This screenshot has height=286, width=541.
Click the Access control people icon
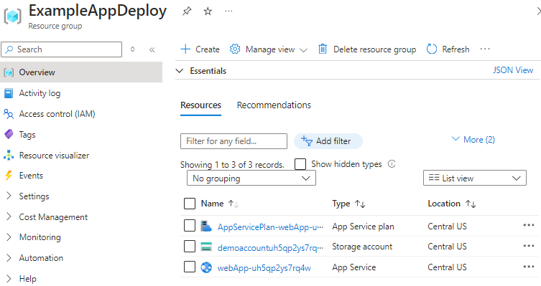pyautogui.click(x=9, y=114)
